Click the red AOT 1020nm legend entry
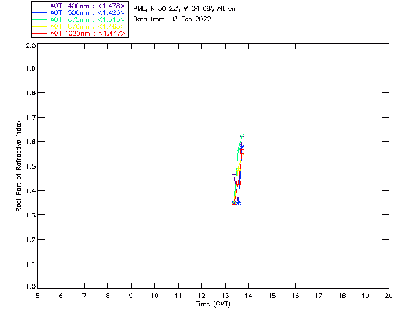The image size is (400, 320). click(x=79, y=33)
